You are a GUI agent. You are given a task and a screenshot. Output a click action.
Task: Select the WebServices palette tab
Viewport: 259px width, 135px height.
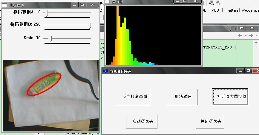click(x=250, y=10)
